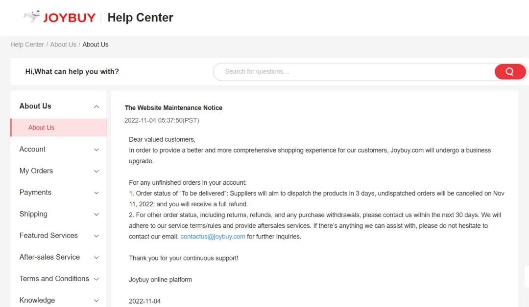Viewport: 529px width, 307px height.
Task: Expand the After-sales Service chevron
Action: (x=96, y=257)
